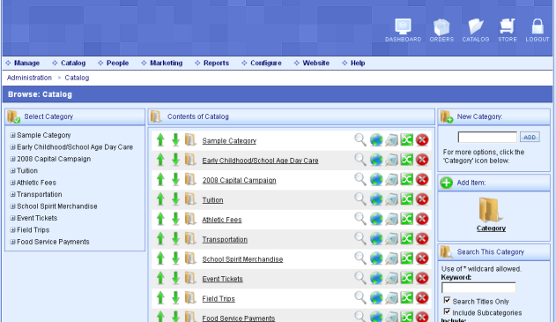Screen dimensions: 556x322
Task: Open the Manage menu
Action: point(26,63)
